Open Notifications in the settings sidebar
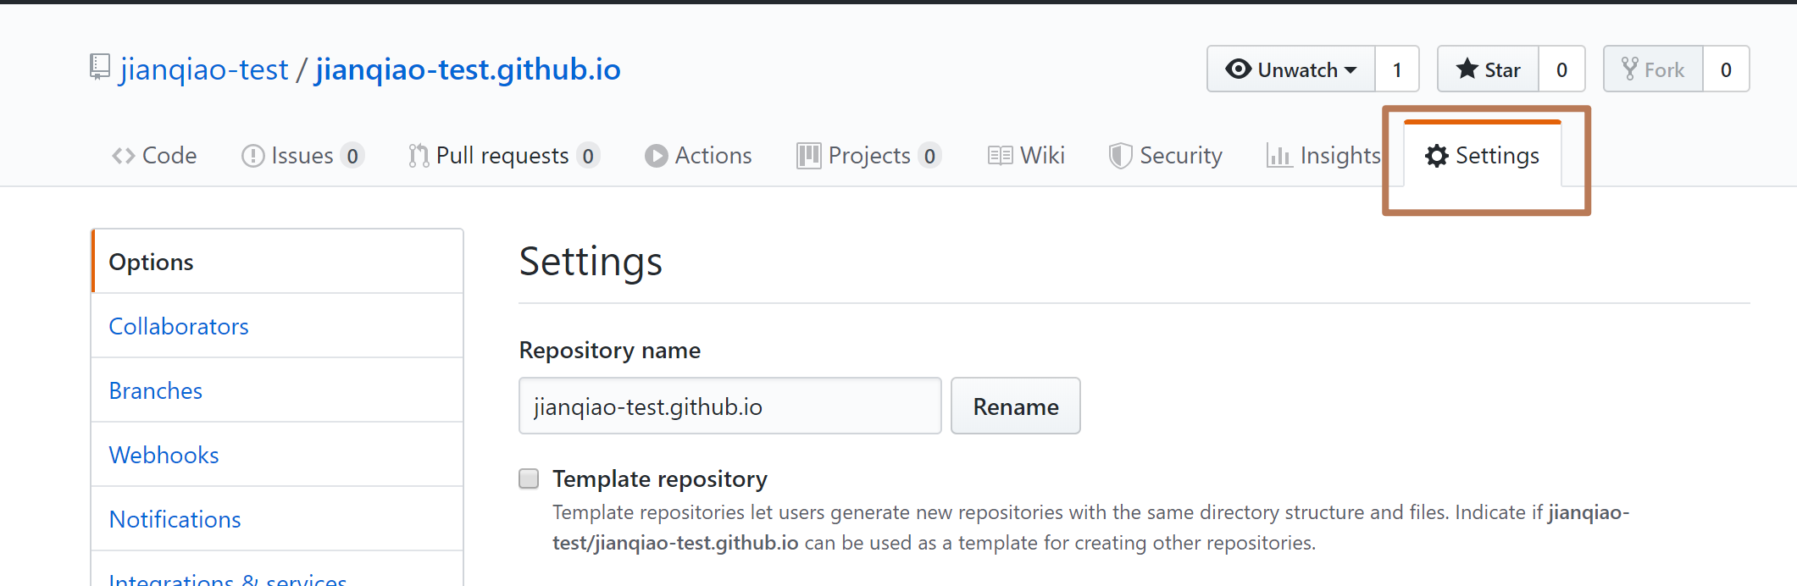This screenshot has width=1797, height=586. coord(278,519)
